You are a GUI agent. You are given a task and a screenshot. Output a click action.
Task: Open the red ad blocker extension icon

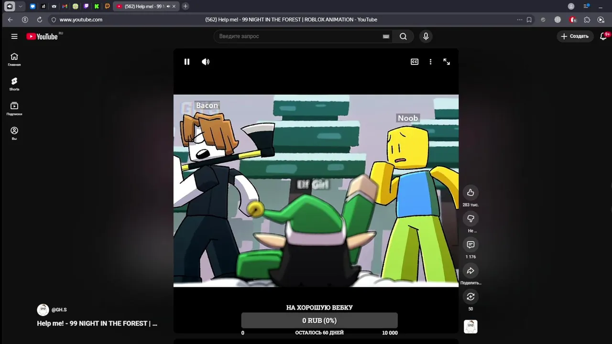click(573, 20)
